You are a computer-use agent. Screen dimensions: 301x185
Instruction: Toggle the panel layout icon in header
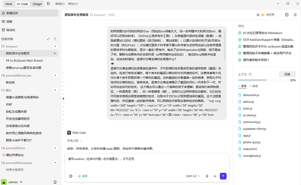click(x=287, y=15)
